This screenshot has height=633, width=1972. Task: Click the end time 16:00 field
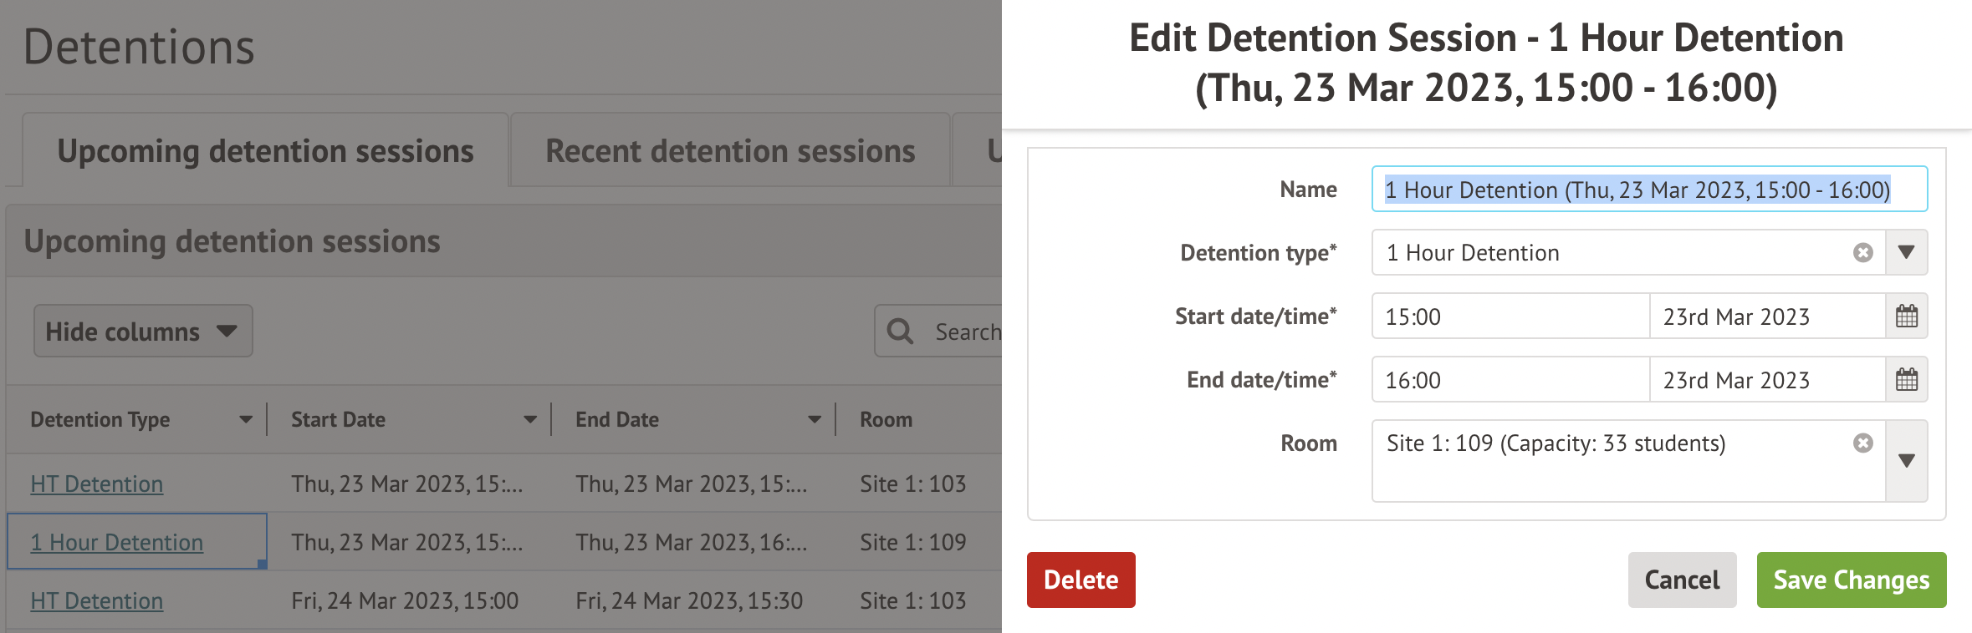click(1510, 380)
